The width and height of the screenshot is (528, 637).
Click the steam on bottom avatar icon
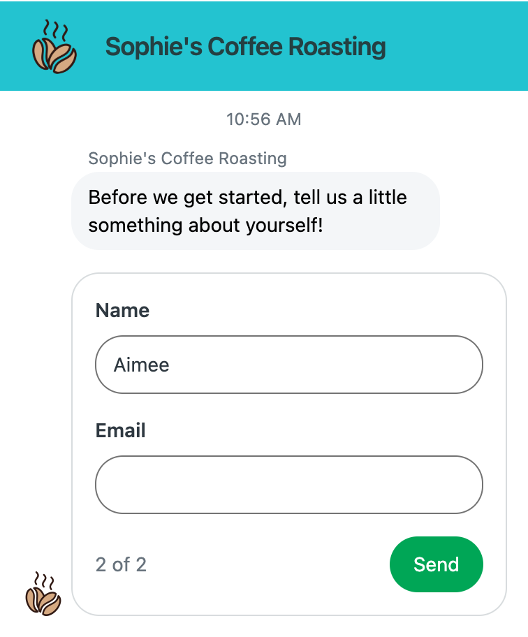tap(43, 580)
